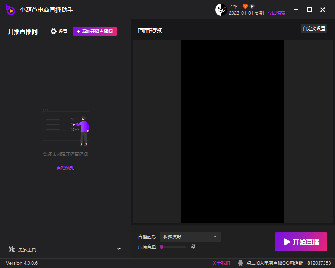Click the 添加开播直播间 button
The height and width of the screenshot is (268, 335).
click(95, 31)
